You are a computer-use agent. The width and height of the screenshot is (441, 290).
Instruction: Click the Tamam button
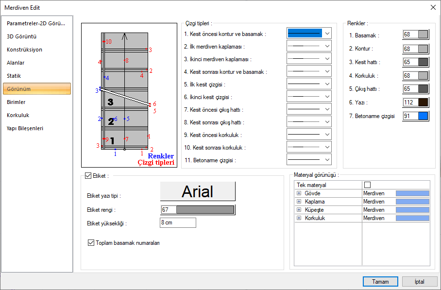[x=380, y=282]
